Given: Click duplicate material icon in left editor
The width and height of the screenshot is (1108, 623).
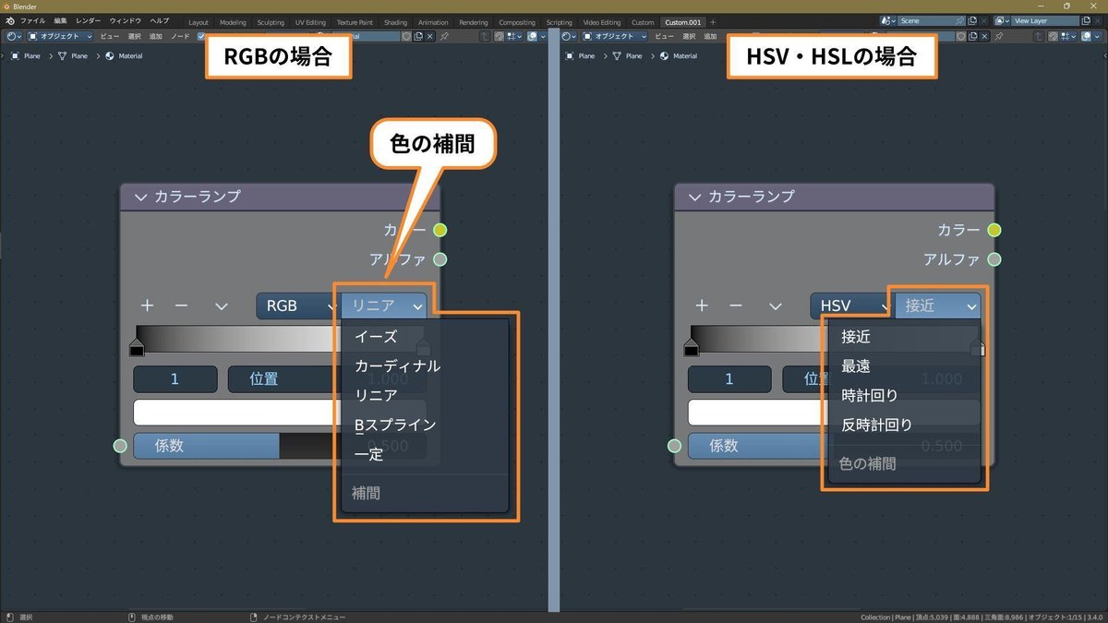Looking at the screenshot, I should tap(418, 36).
